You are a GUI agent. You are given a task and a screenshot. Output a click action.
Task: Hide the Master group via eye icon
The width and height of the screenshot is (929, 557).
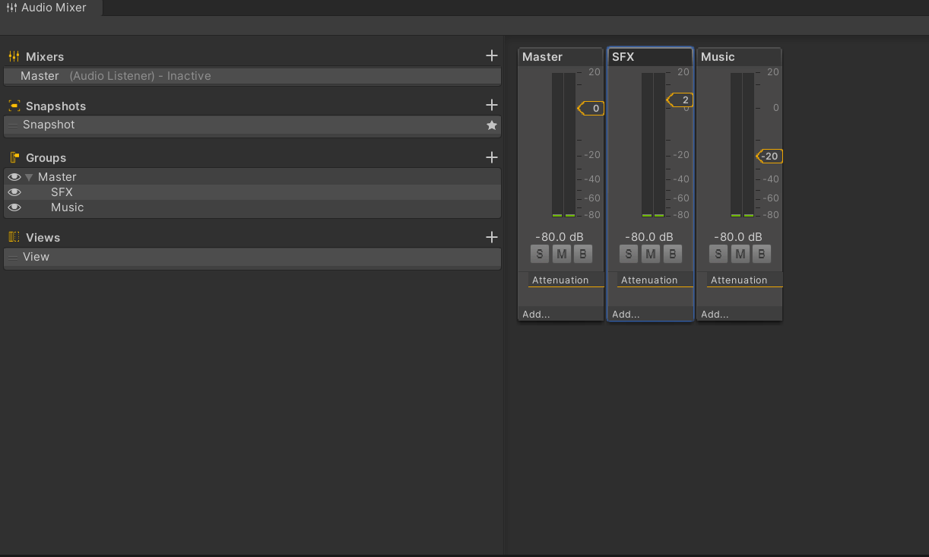14,177
